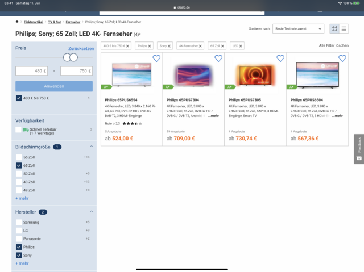Click the left price slider handle
364x272 pixels.
point(67,57)
